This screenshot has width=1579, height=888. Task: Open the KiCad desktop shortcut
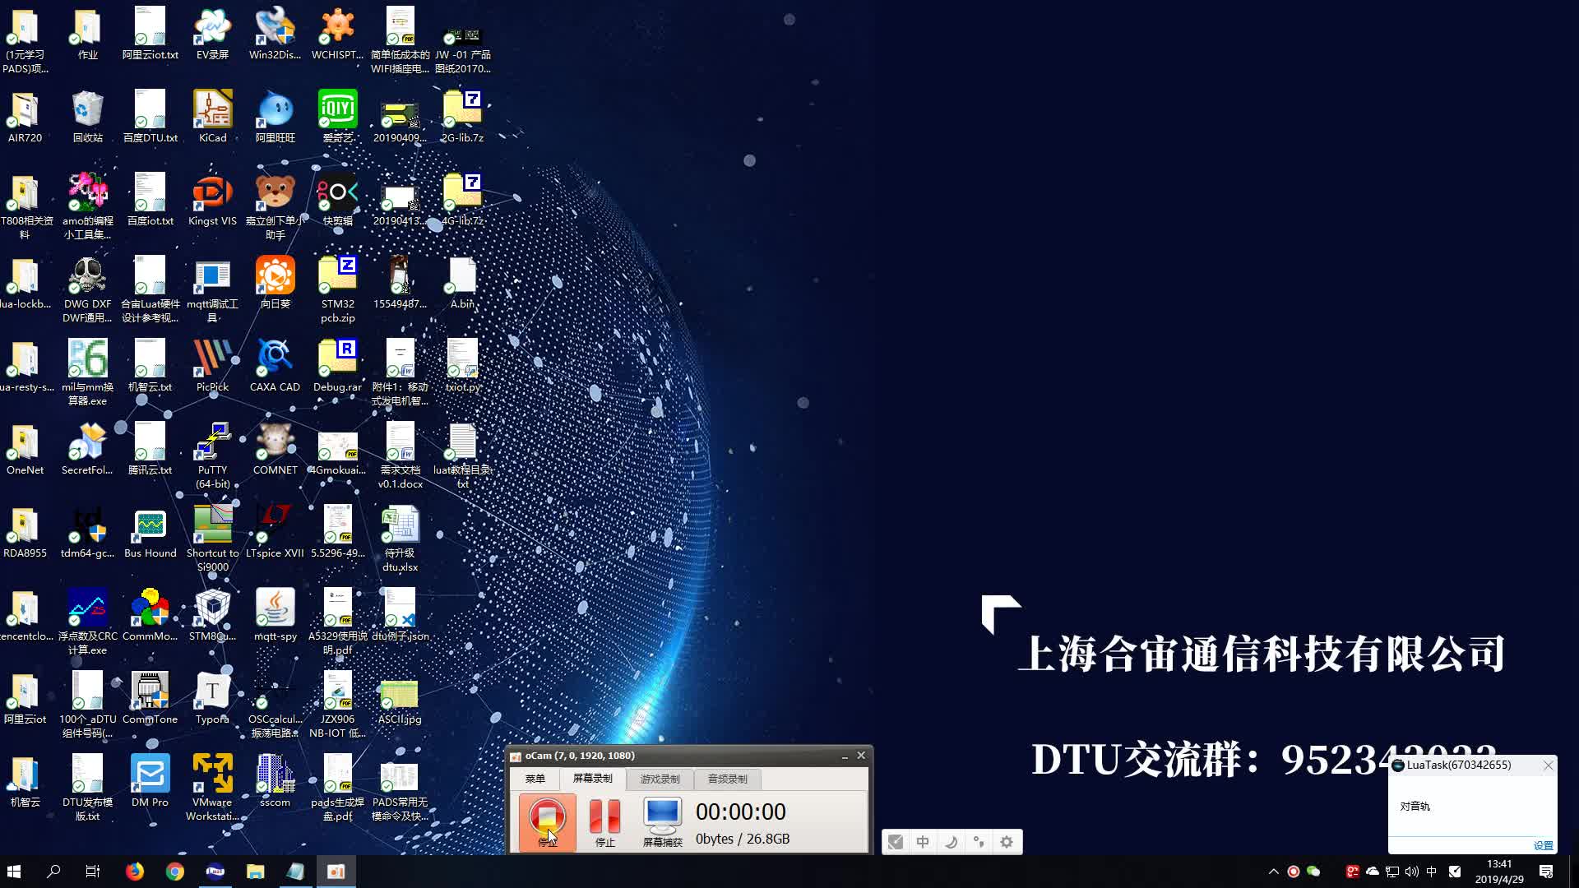212,117
